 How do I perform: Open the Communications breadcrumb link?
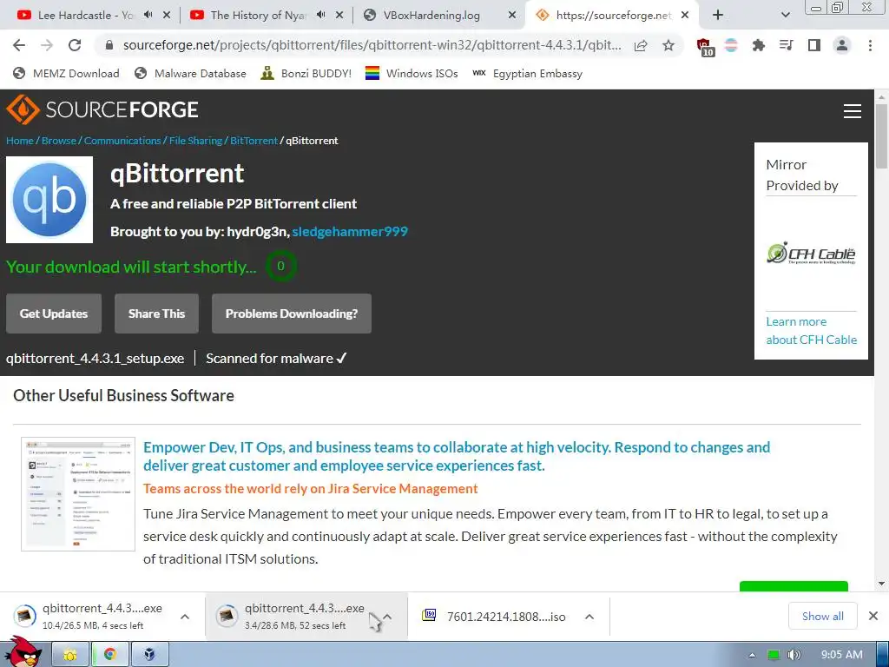[122, 141]
